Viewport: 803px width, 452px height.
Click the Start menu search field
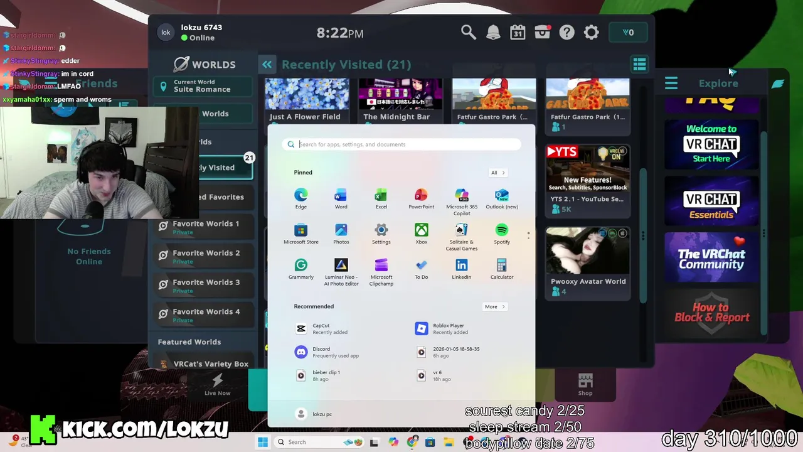401,144
